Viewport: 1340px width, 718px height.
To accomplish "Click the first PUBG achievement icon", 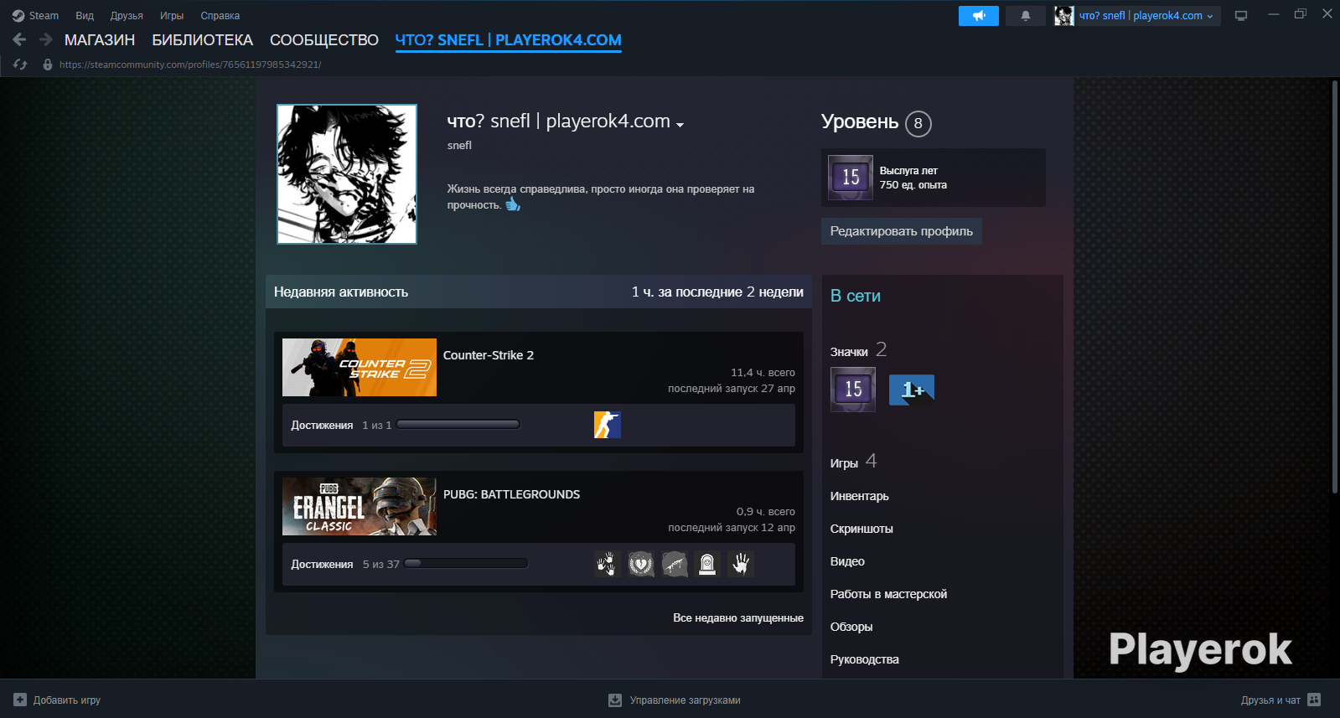I will point(608,564).
